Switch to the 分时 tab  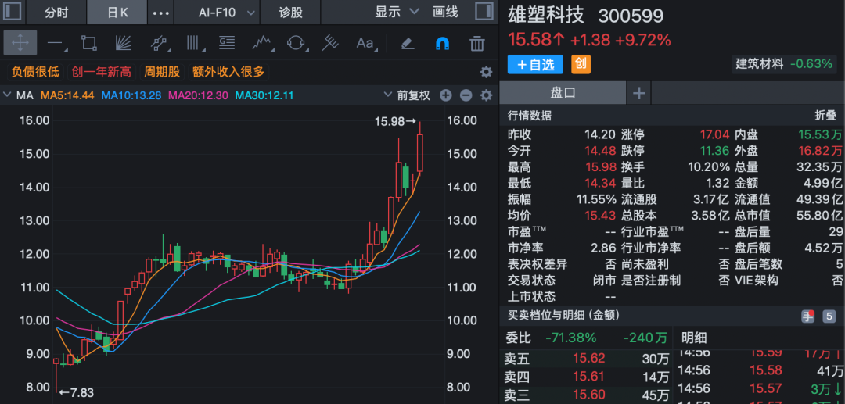point(56,13)
